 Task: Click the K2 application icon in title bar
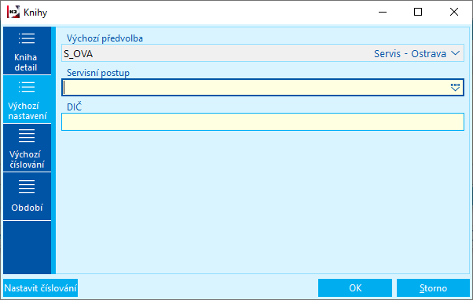click(x=13, y=12)
